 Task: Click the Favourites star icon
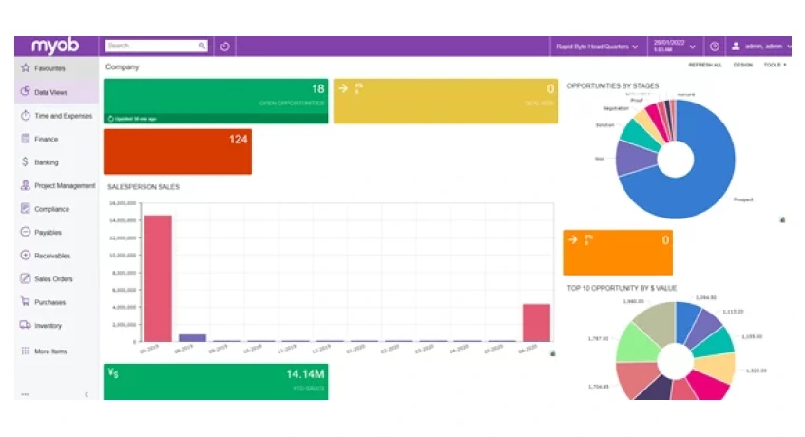click(x=25, y=67)
